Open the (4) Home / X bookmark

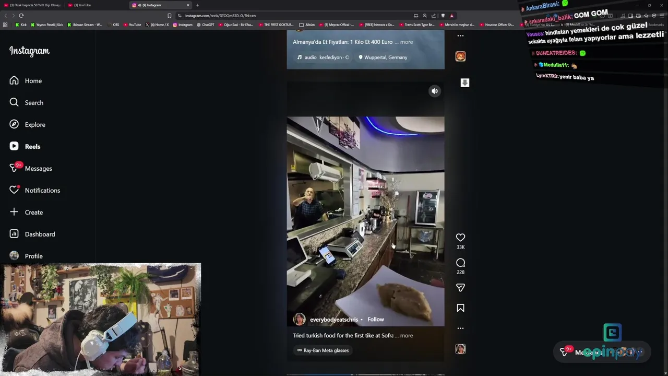click(x=157, y=25)
